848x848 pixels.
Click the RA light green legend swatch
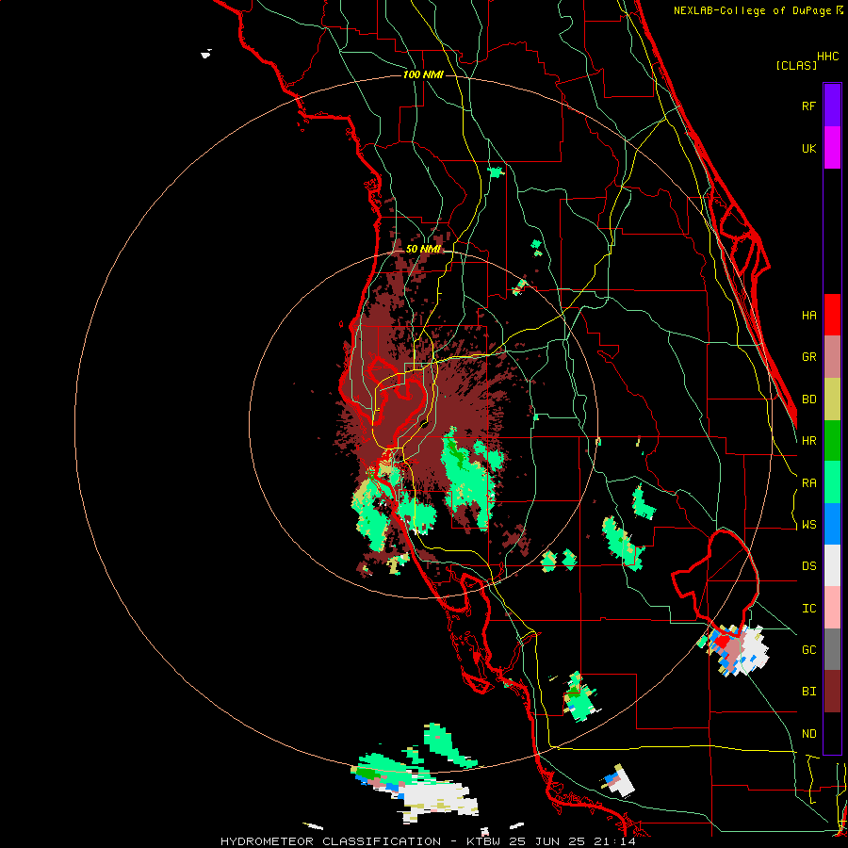pyautogui.click(x=832, y=482)
